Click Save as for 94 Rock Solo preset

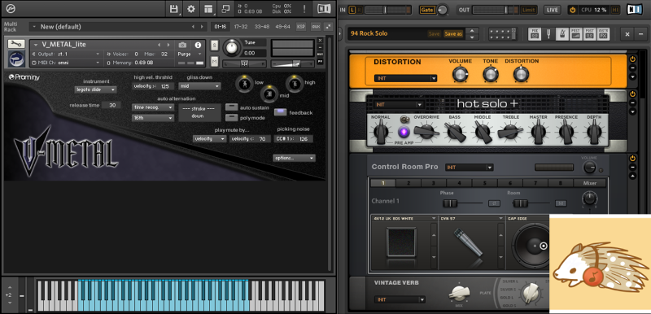coord(453,33)
